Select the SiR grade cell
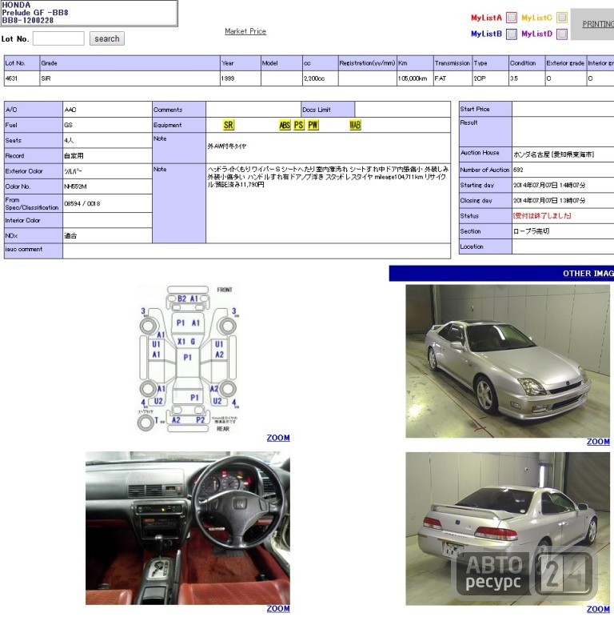614x617 pixels. pyautogui.click(x=130, y=78)
